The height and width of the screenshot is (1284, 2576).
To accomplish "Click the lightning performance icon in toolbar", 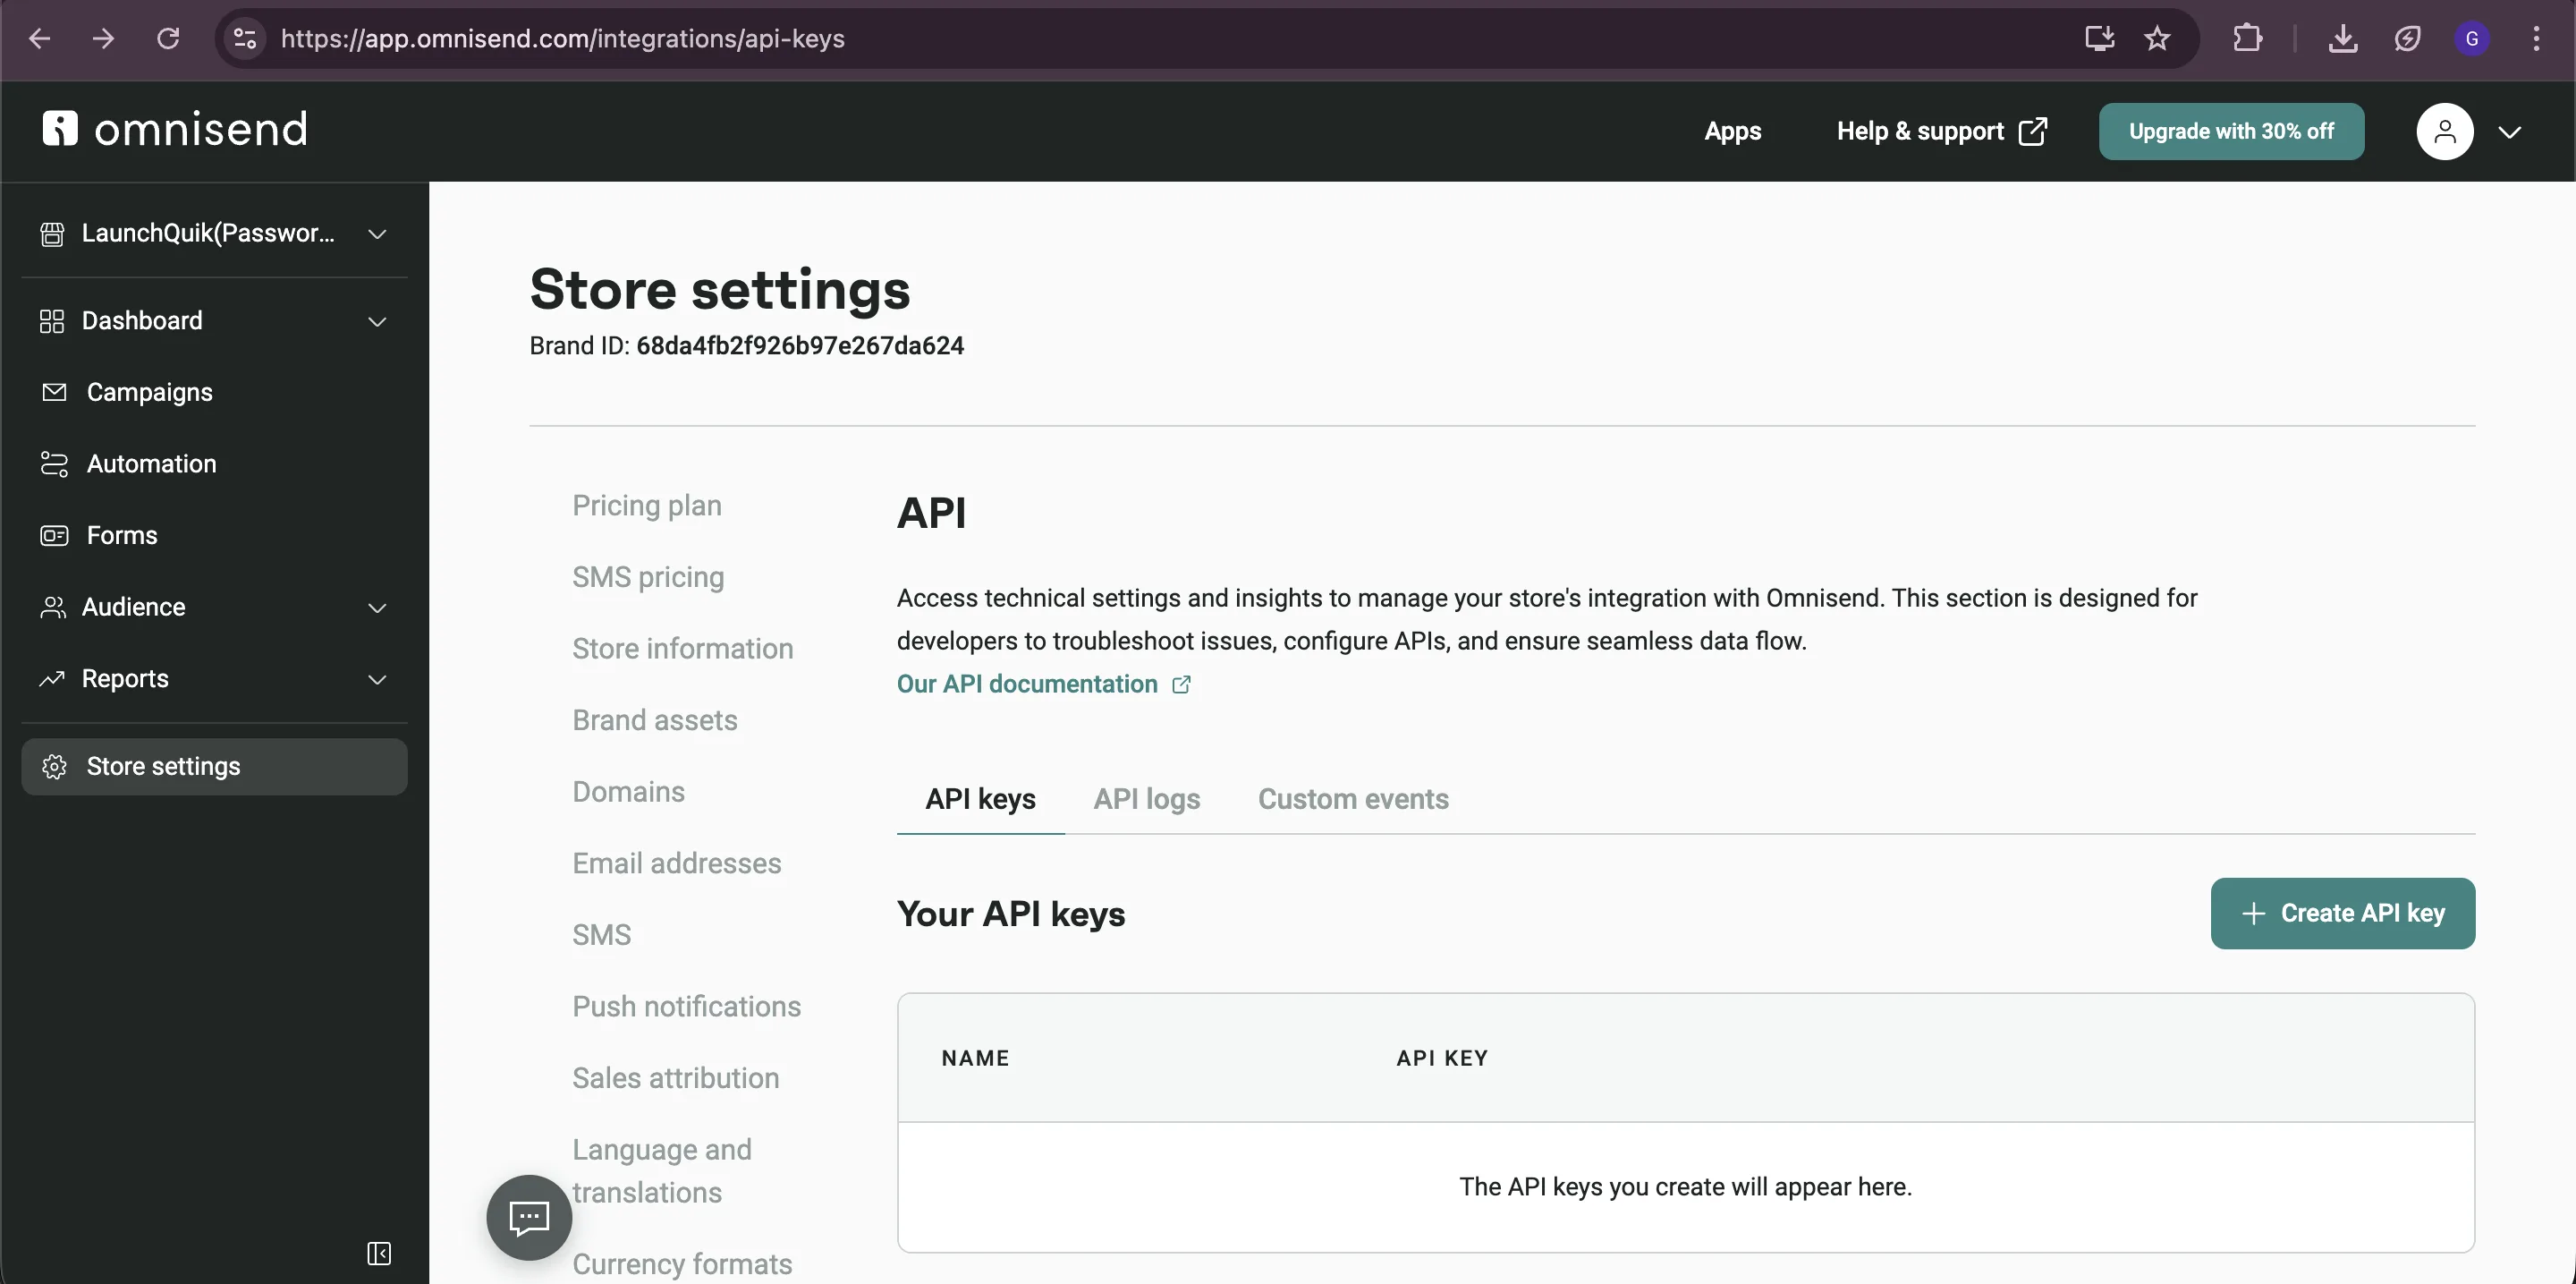I will (2407, 38).
